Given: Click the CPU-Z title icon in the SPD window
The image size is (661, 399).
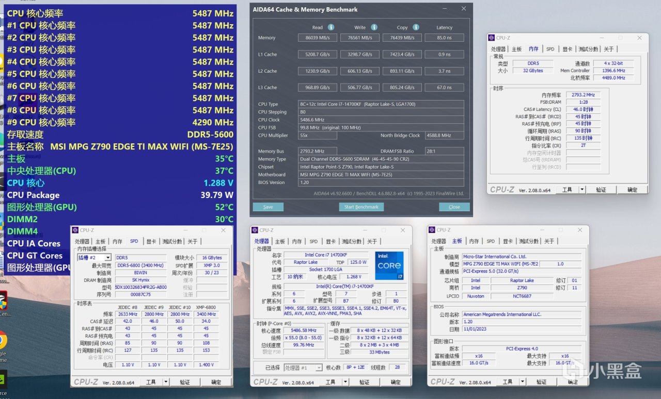Looking at the screenshot, I should (x=75, y=230).
